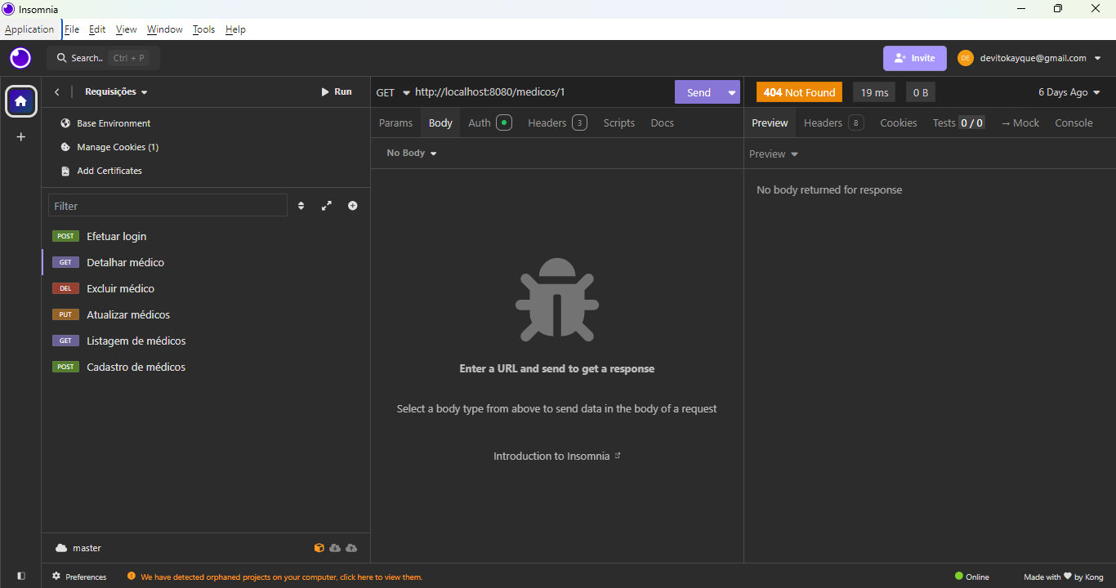
Task: Click the expand all requests arrows icon
Action: (327, 206)
